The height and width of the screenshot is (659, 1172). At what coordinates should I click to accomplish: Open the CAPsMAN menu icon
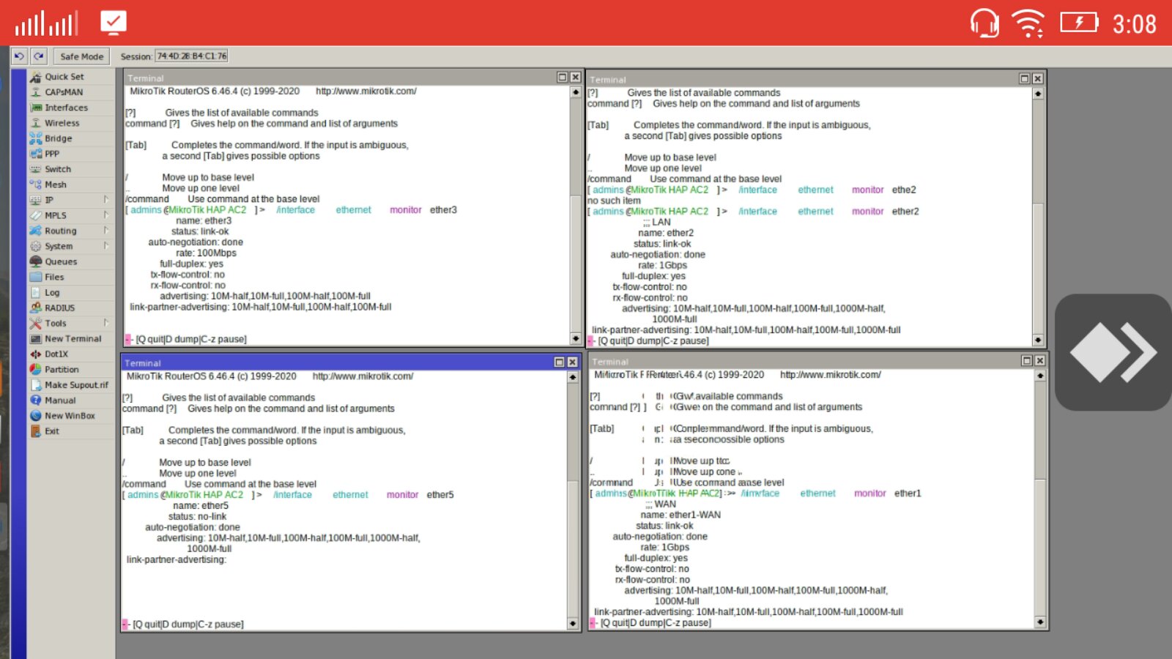[35, 92]
